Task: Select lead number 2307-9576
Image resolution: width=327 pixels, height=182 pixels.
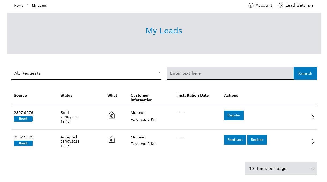Action: click(24, 113)
